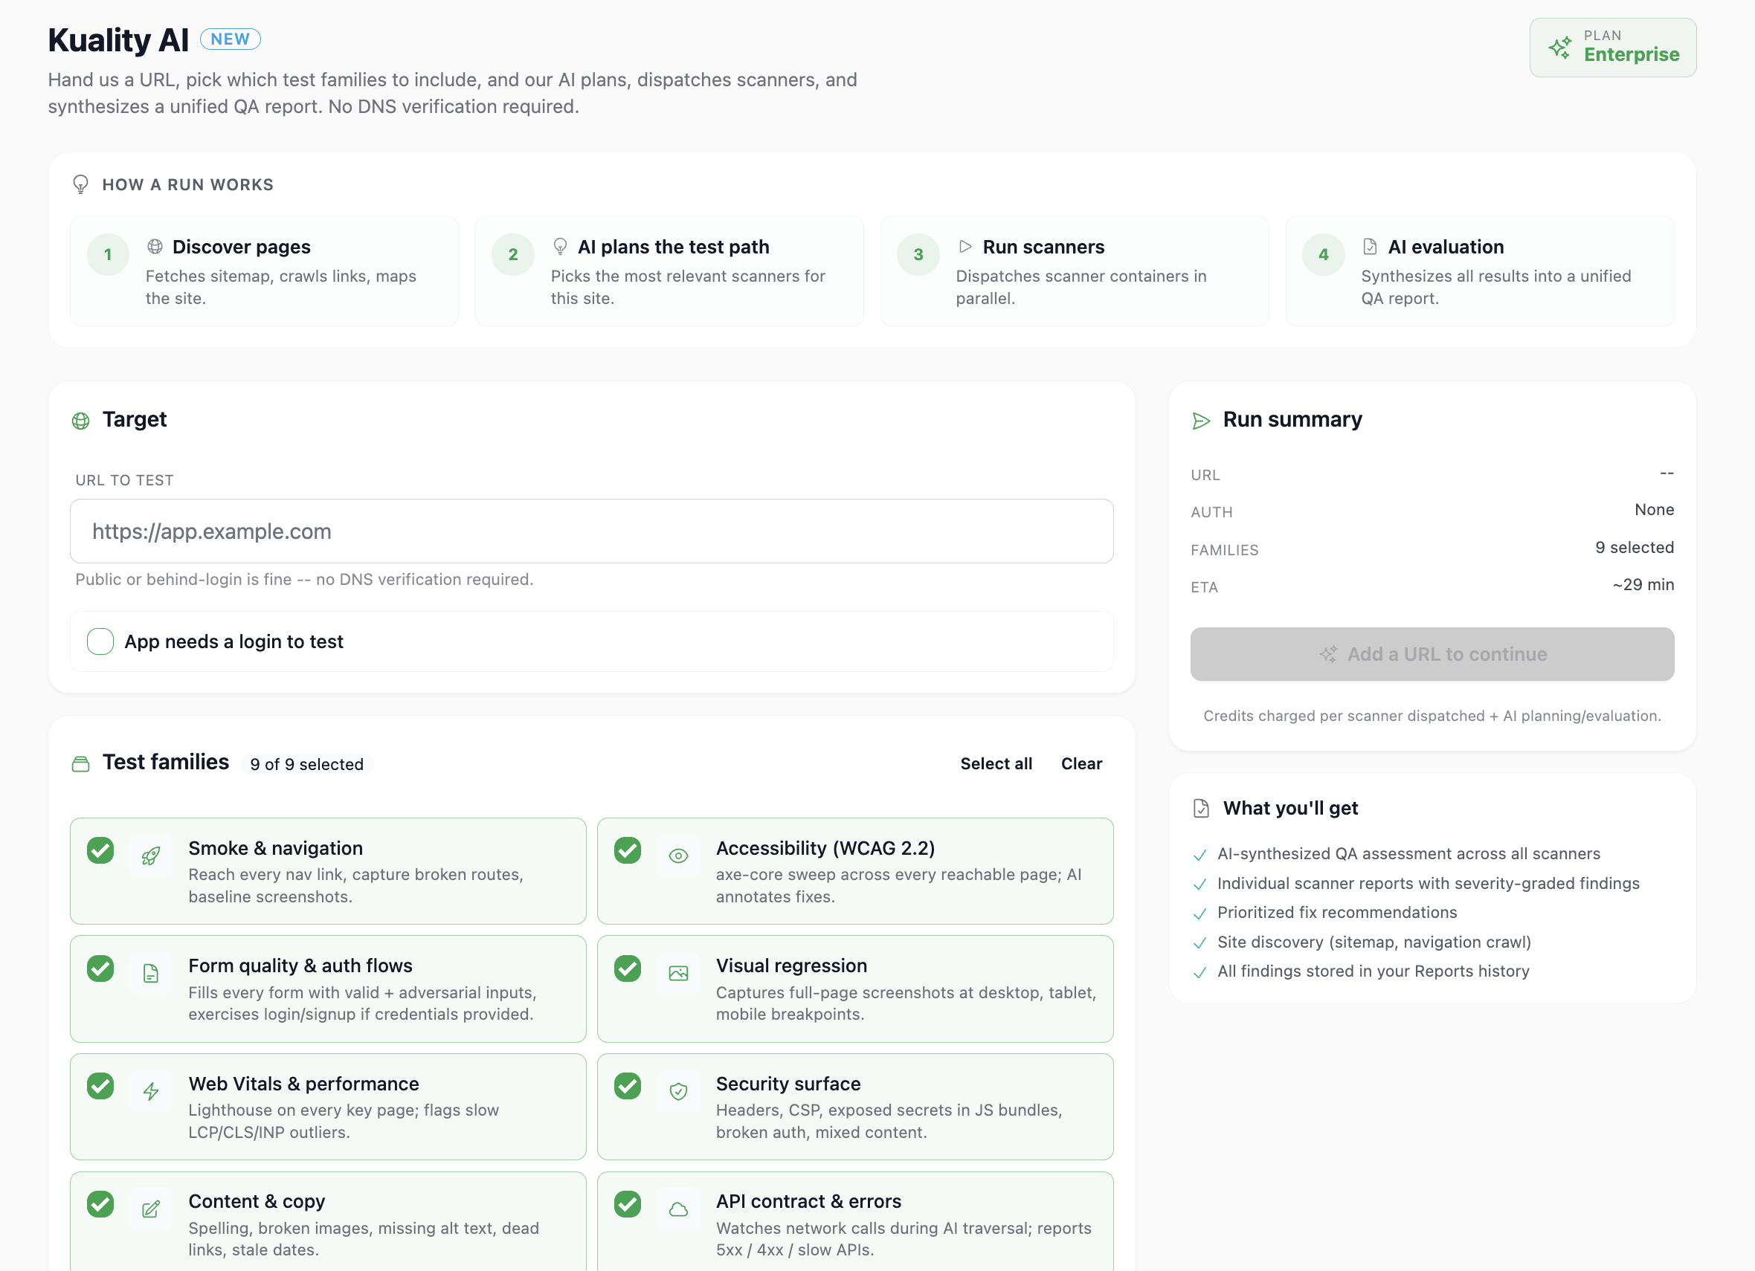This screenshot has width=1755, height=1271.
Task: Click the shield icon for Security surface
Action: [679, 1090]
